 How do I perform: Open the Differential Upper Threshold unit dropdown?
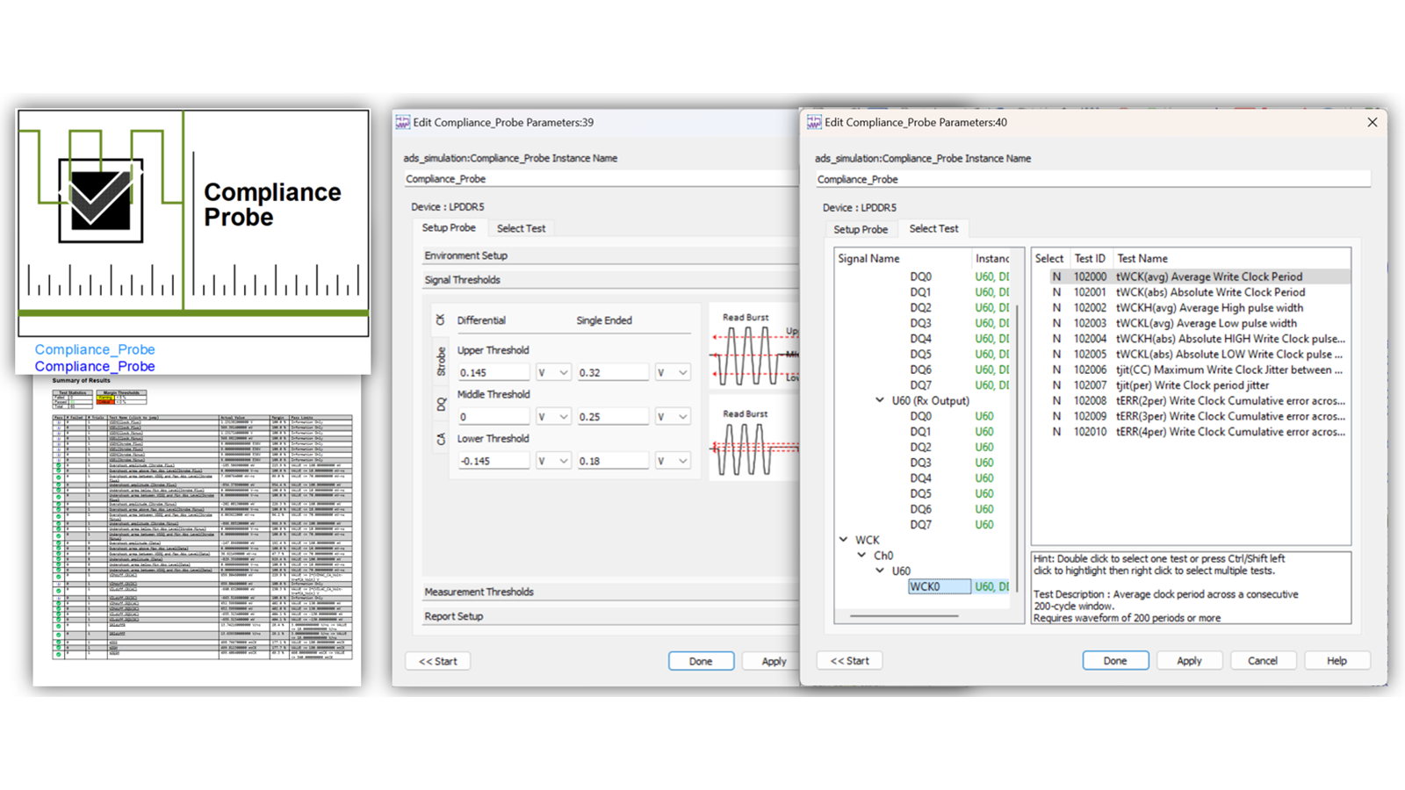coord(553,371)
